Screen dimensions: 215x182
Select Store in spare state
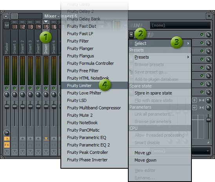160,93
